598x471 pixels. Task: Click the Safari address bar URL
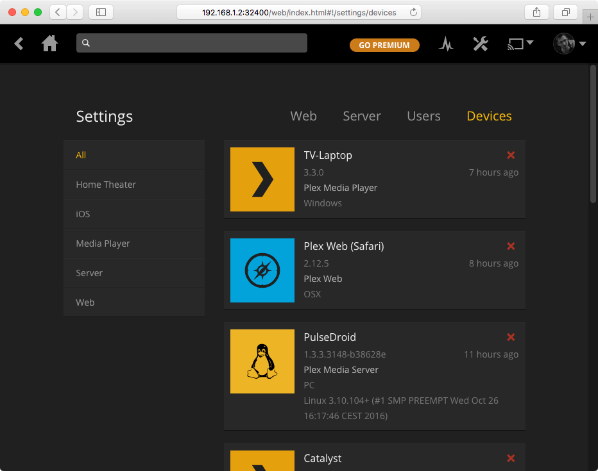tap(299, 13)
